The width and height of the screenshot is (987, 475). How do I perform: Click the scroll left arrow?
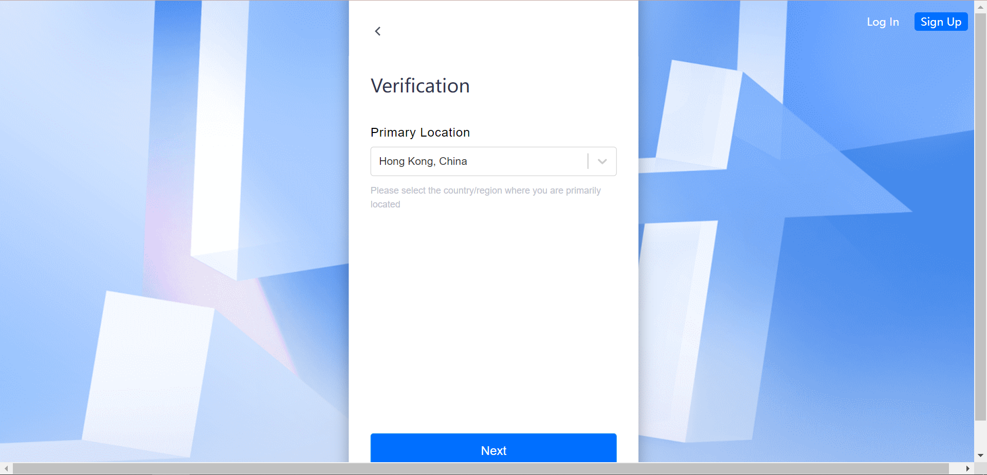[x=6, y=469]
